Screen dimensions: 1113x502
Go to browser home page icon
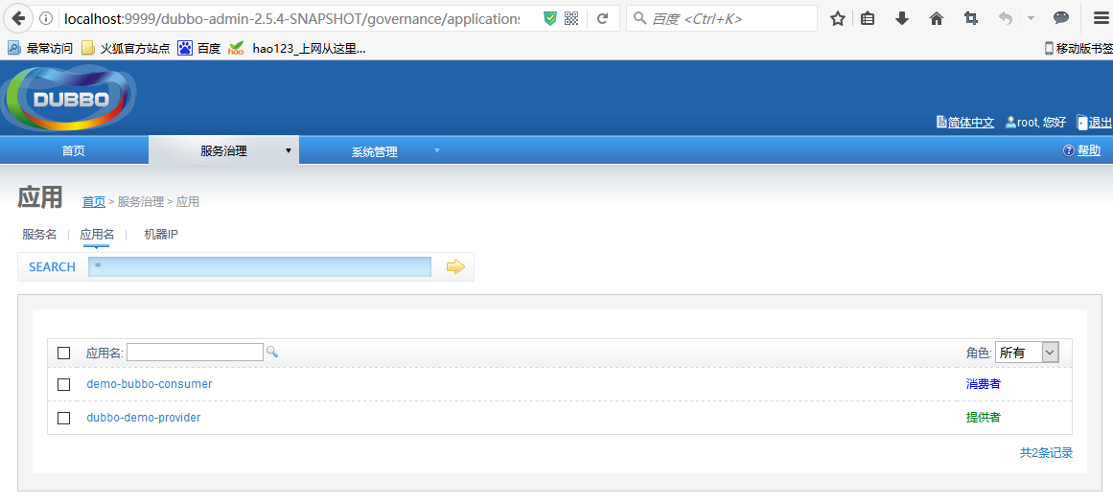(937, 18)
